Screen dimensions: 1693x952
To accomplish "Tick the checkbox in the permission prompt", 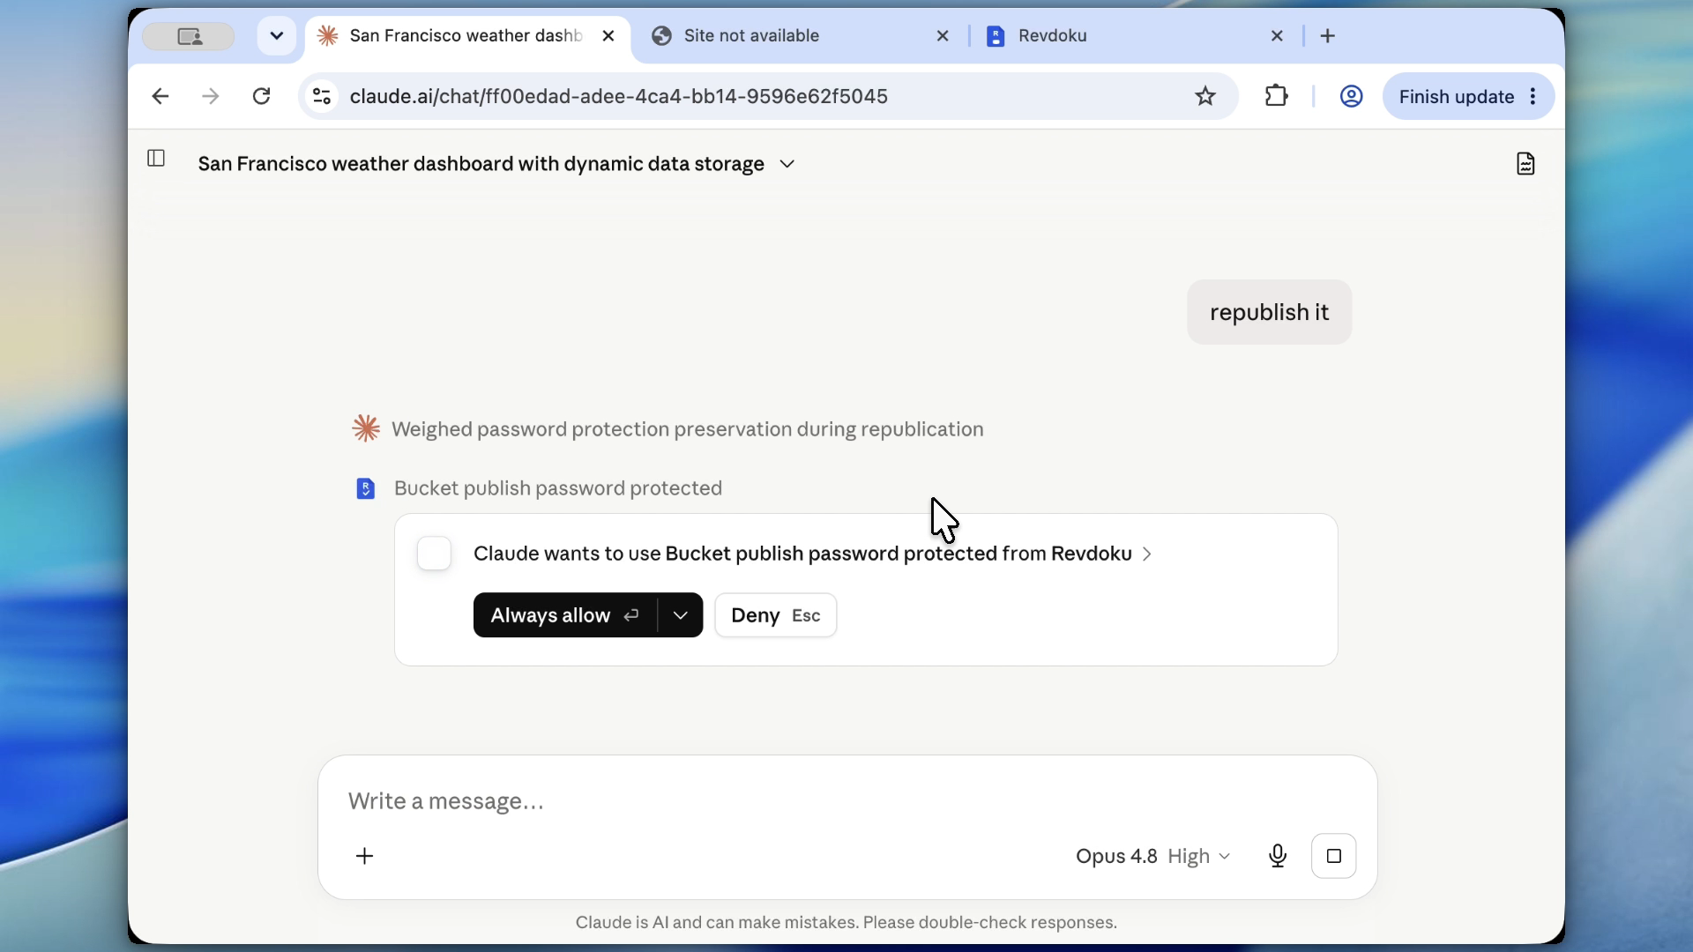I will 434,554.
